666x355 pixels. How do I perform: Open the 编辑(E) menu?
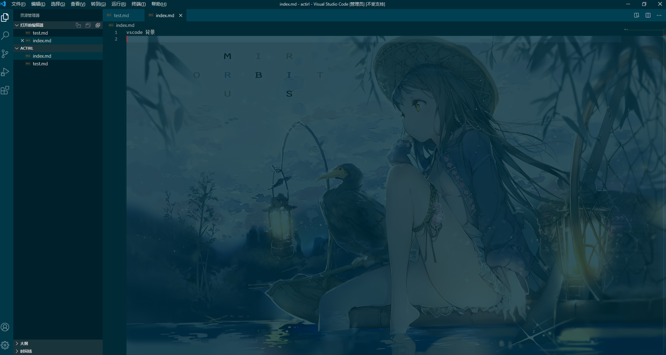tap(38, 4)
